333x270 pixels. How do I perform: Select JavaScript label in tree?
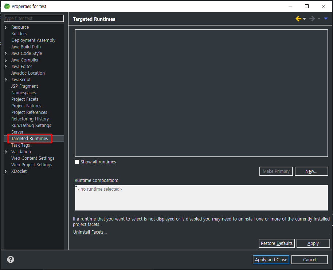point(21,80)
